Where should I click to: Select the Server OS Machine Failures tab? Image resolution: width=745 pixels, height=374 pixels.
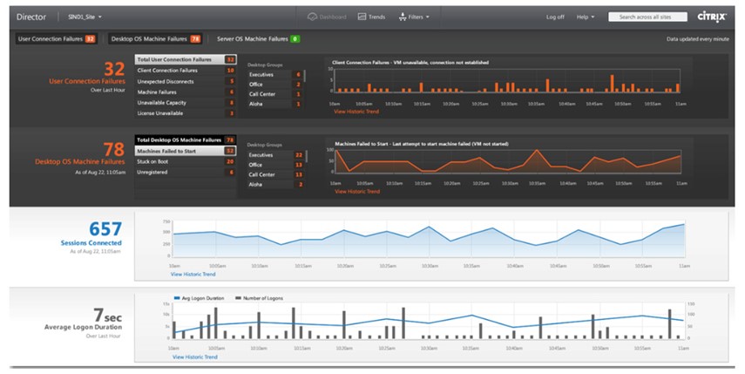(x=258, y=39)
